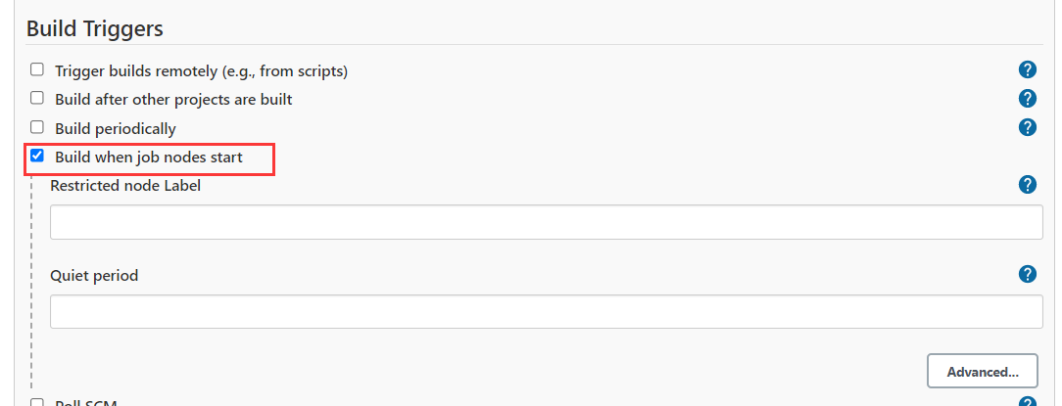Show help for Build periodically option
The image size is (1062, 406).
click(1028, 127)
